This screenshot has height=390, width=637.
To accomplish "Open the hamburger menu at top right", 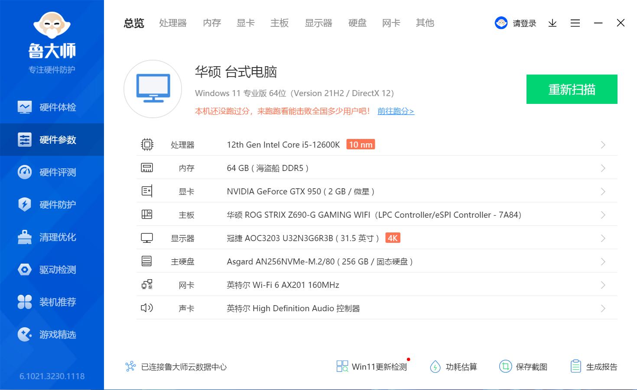I will pos(575,23).
